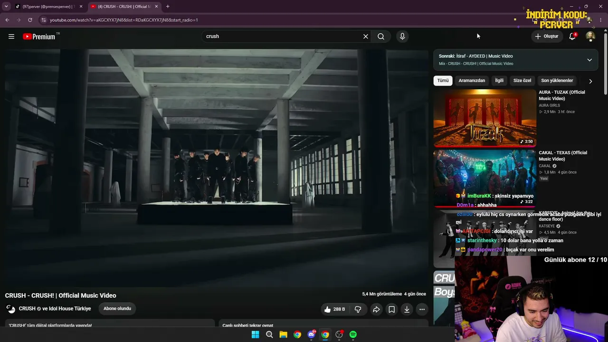Viewport: 608px width, 342px height.
Task: Like the video with thumbs up
Action: pyautogui.click(x=335, y=309)
